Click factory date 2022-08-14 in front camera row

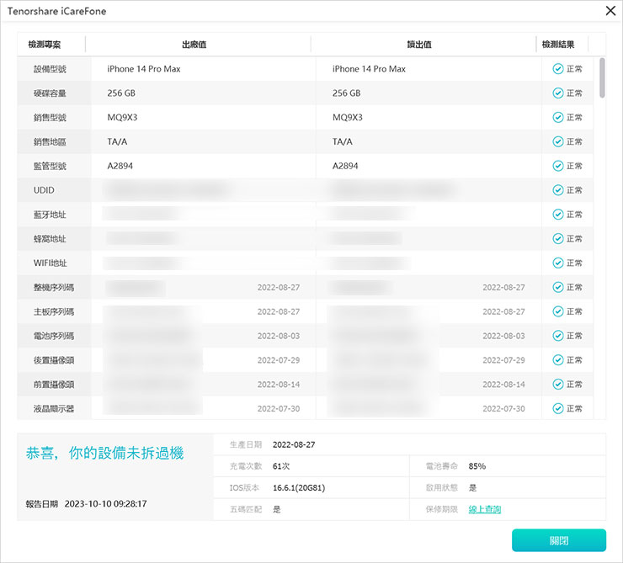(x=279, y=385)
